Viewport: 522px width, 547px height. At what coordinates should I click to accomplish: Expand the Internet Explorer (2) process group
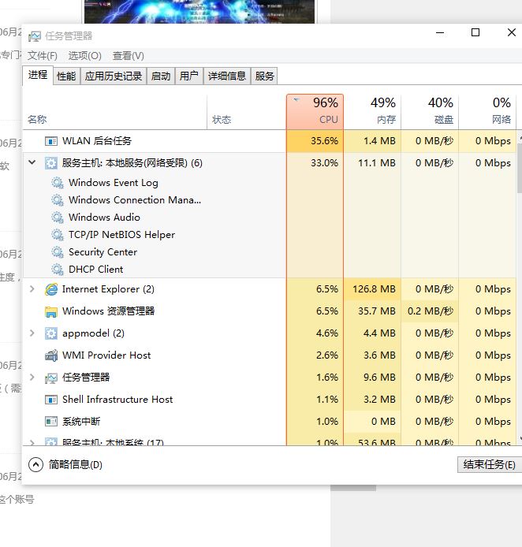tap(32, 289)
